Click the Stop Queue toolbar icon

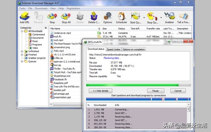pyautogui.click(x=152, y=16)
